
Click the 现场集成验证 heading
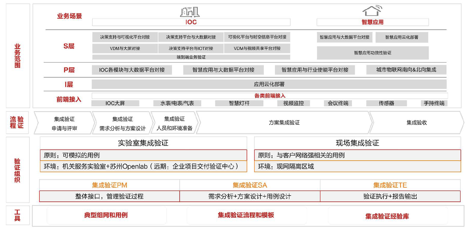[x=357, y=143]
